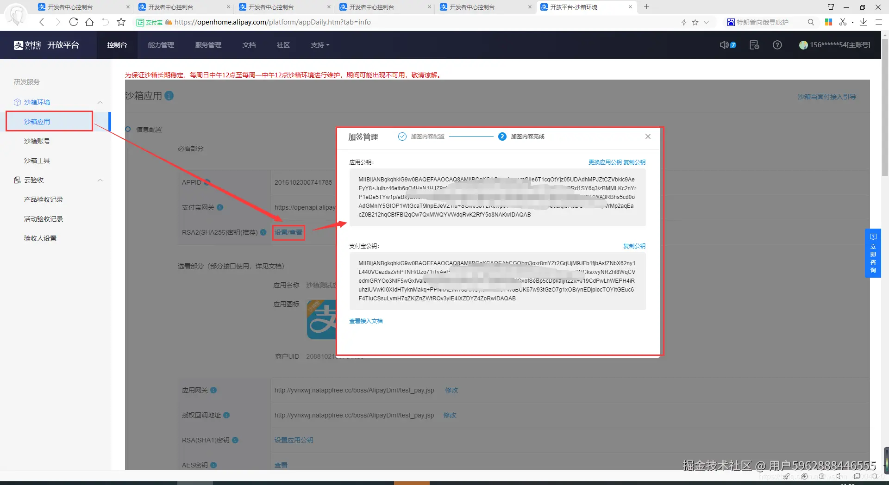Click the Alipay open platform logo
The image size is (889, 485).
point(46,45)
